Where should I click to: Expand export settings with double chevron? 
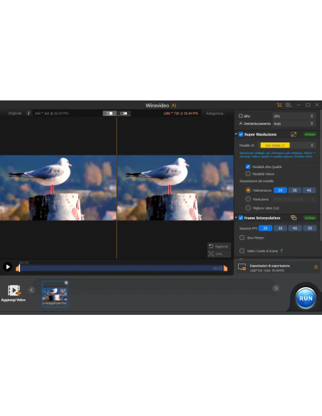coord(316,267)
